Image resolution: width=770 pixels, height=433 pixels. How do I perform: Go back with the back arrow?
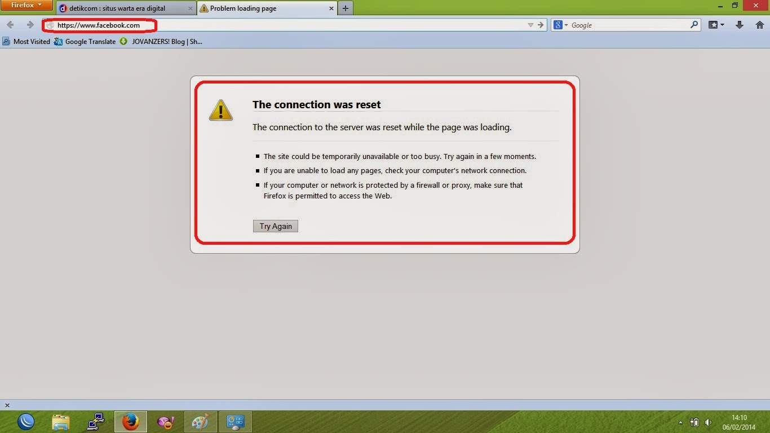[10, 25]
